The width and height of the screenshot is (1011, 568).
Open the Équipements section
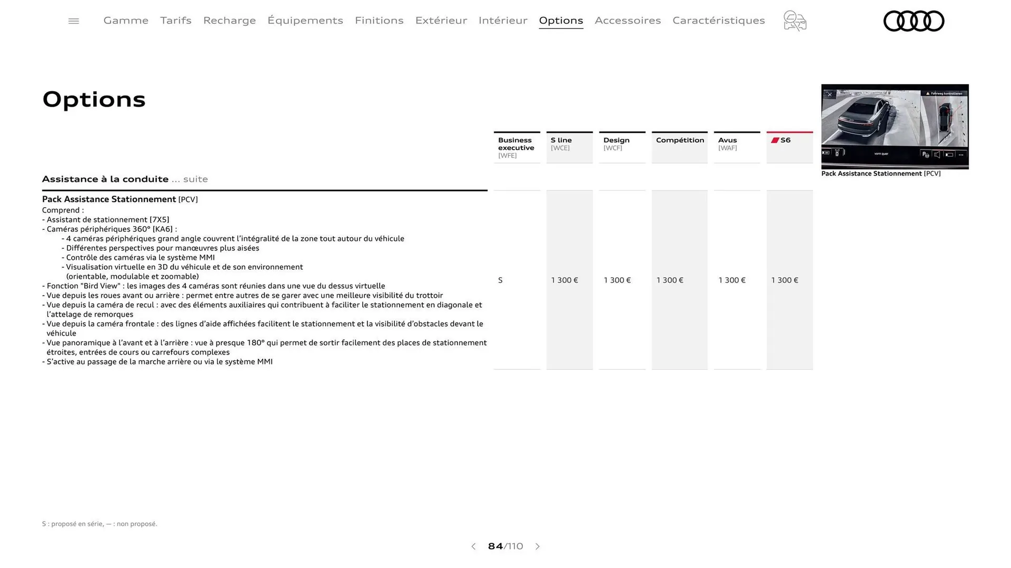[x=305, y=21]
